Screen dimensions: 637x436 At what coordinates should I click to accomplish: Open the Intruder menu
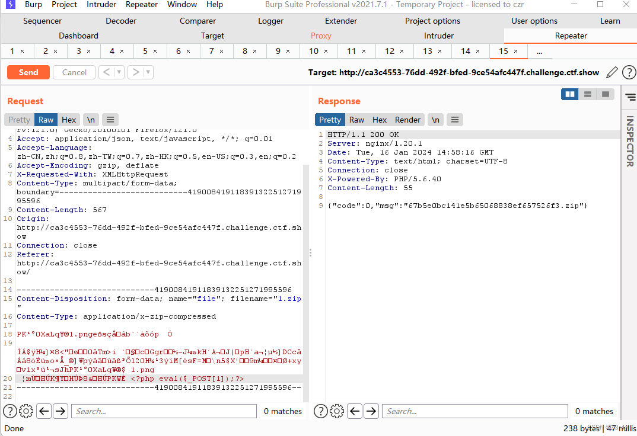[x=101, y=5]
